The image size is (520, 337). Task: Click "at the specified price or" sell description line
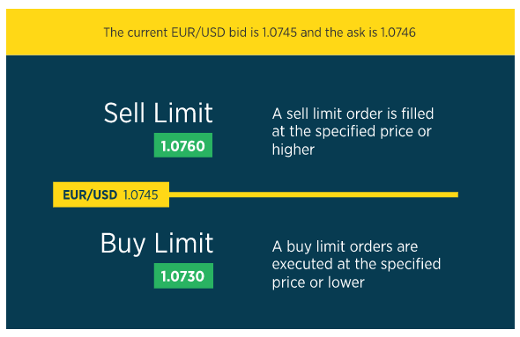pos(352,131)
